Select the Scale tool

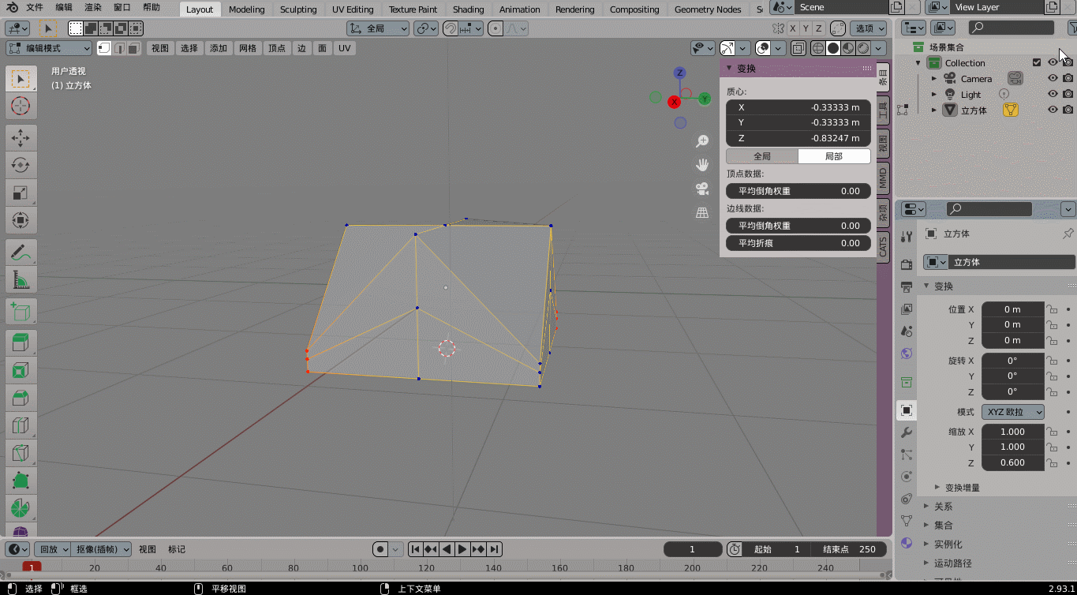(21, 193)
